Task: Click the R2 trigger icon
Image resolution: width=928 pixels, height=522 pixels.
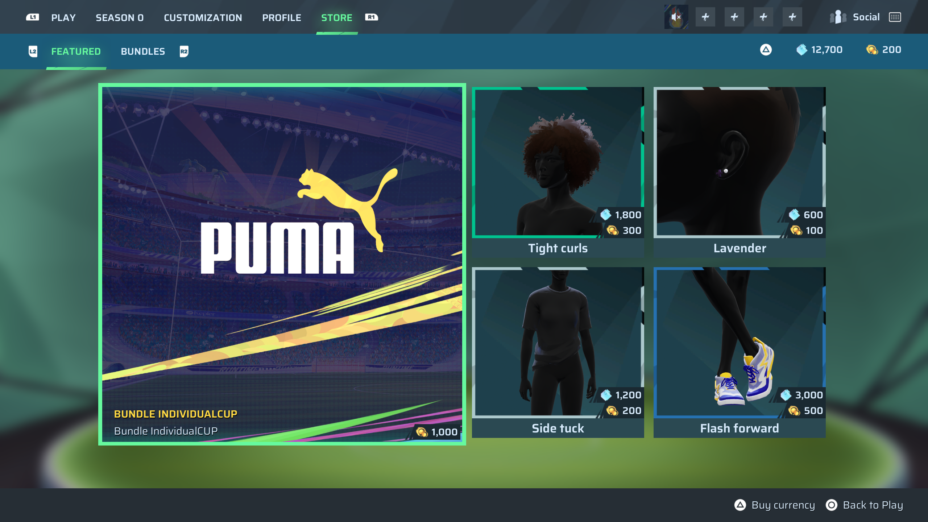Action: coord(184,51)
